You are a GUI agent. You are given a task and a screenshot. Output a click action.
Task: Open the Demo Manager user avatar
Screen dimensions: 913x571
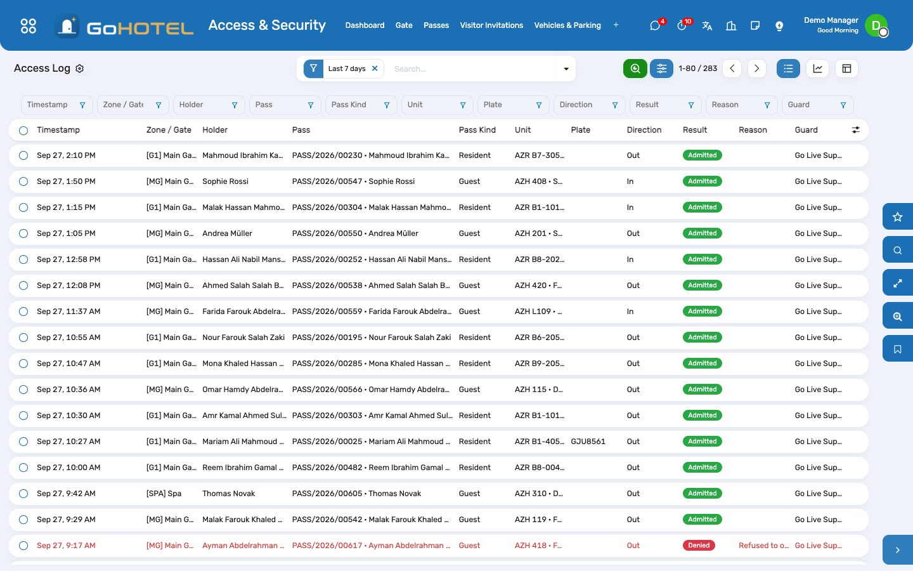pos(876,25)
